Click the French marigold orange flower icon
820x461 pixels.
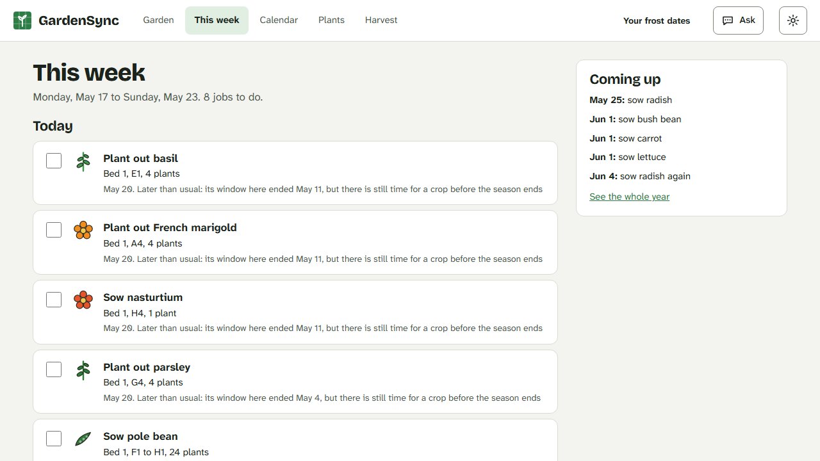coord(83,230)
